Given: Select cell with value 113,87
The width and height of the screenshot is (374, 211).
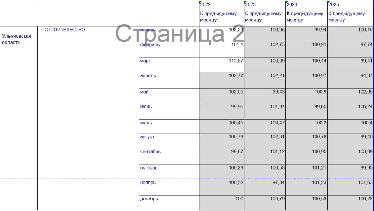Looking at the screenshot, I should (x=221, y=64).
